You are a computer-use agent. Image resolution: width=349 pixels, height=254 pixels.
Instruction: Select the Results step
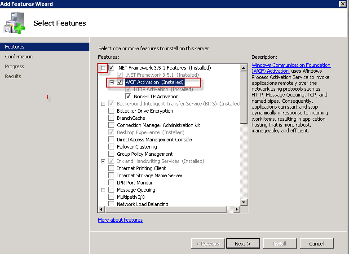point(13,76)
